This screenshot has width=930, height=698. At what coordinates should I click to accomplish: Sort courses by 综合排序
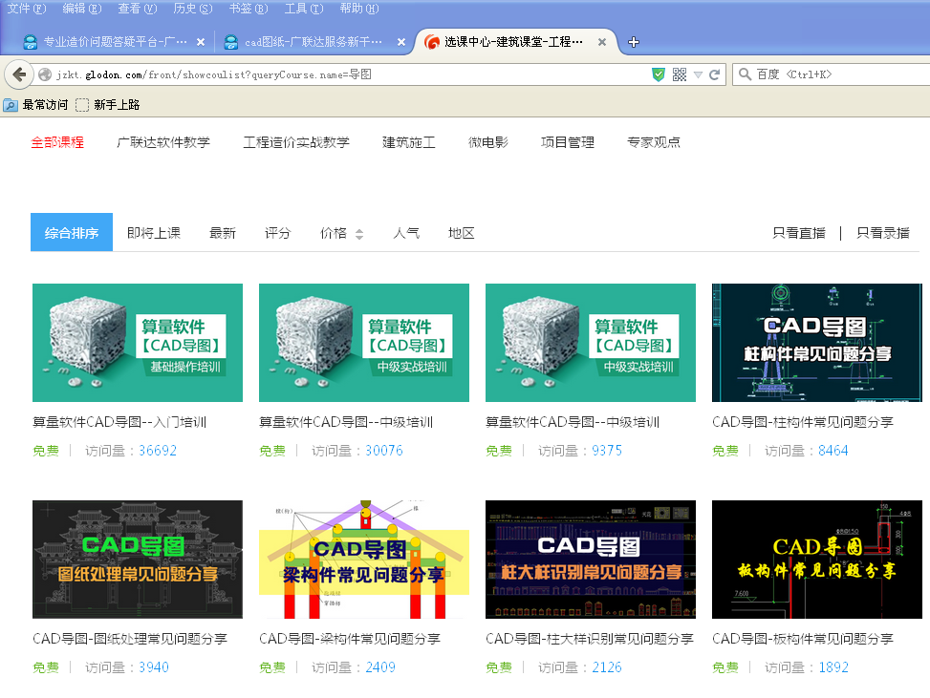[72, 232]
